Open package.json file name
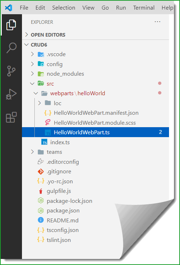Viewport: 180px width, 265px height. (x=63, y=211)
